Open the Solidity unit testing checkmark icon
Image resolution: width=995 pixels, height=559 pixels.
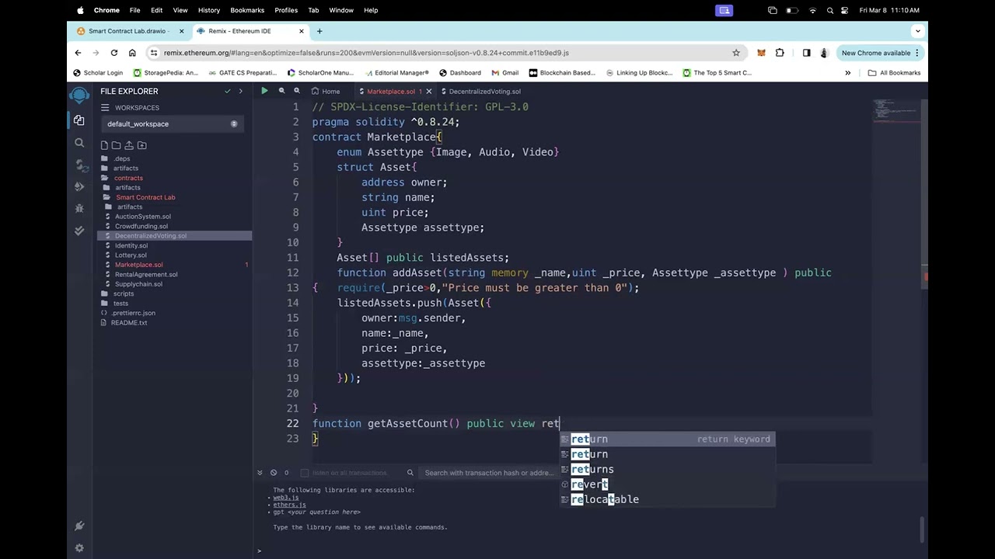(x=79, y=231)
